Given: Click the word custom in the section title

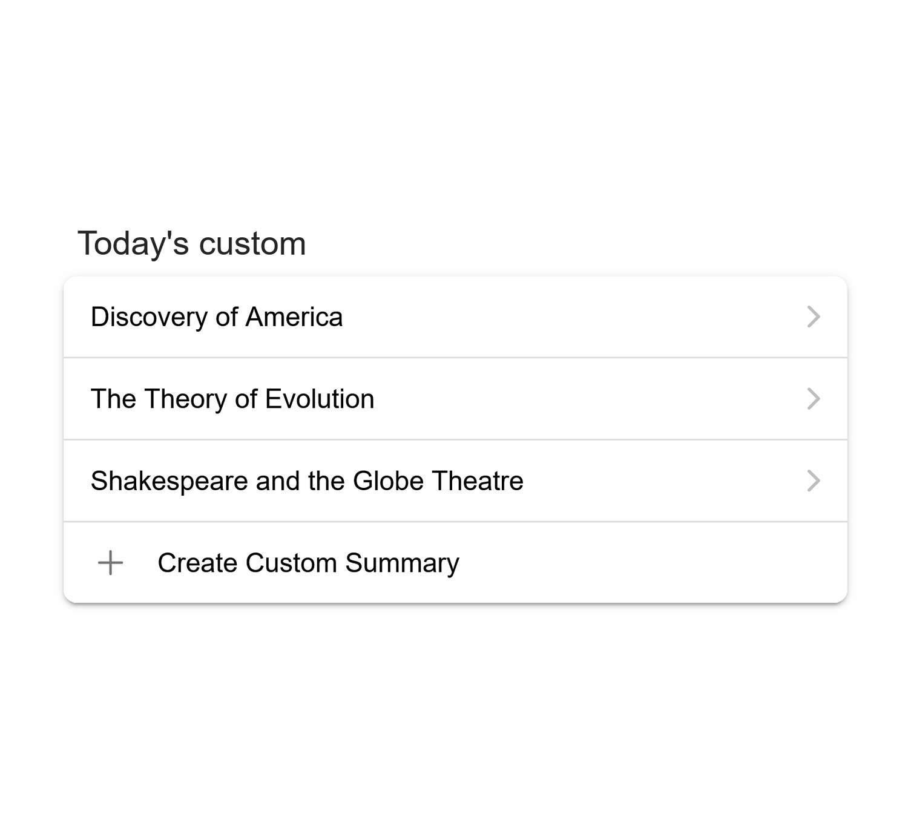Looking at the screenshot, I should click(x=252, y=244).
